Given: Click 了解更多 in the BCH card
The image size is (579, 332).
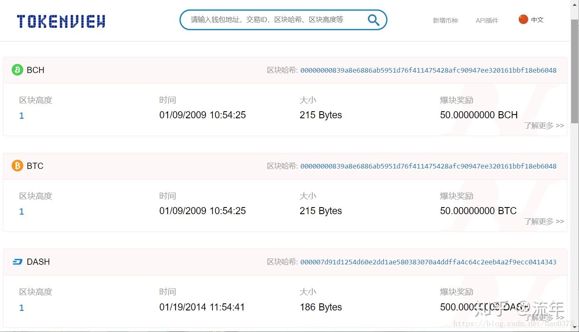Looking at the screenshot, I should [544, 125].
